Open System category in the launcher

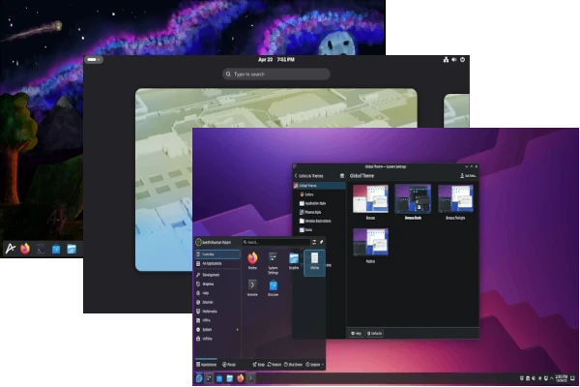click(217, 330)
